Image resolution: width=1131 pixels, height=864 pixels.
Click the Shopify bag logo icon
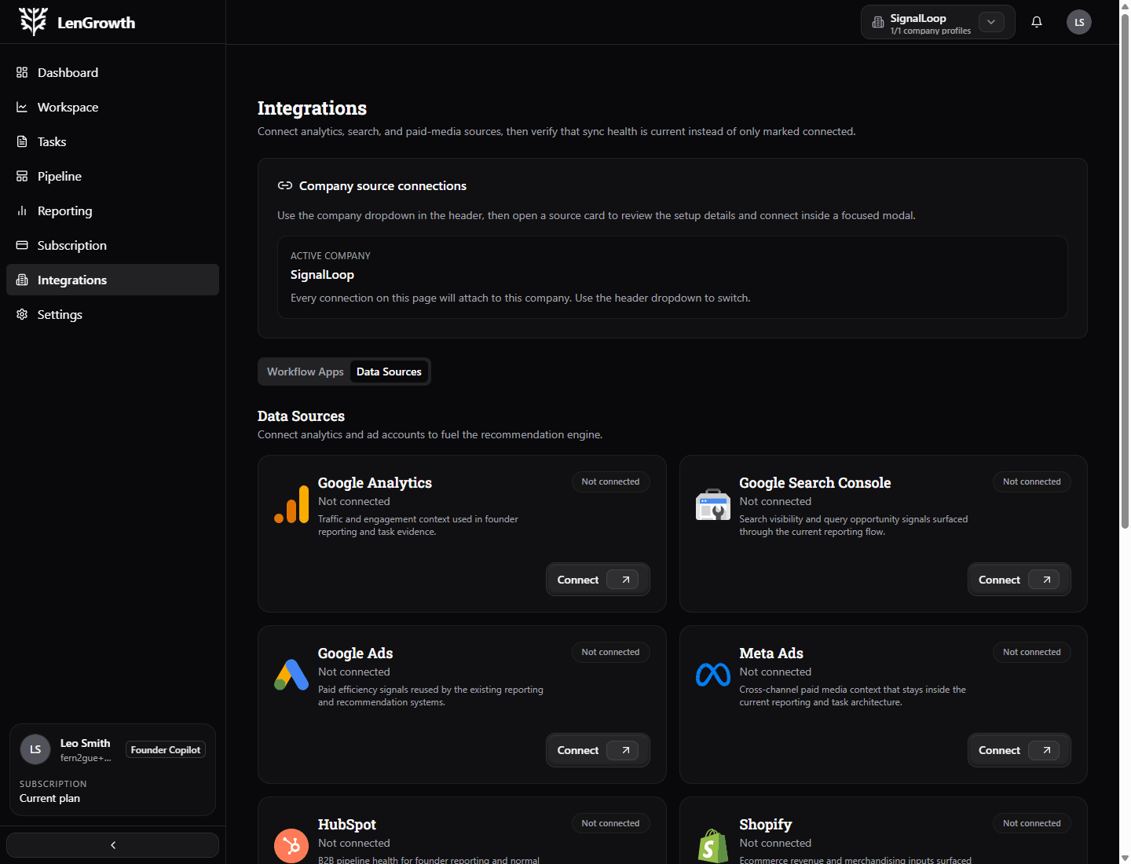[x=713, y=846]
